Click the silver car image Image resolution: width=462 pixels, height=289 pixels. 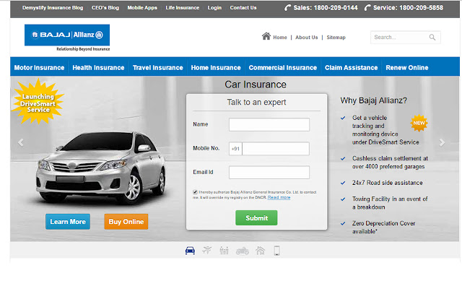click(101, 167)
